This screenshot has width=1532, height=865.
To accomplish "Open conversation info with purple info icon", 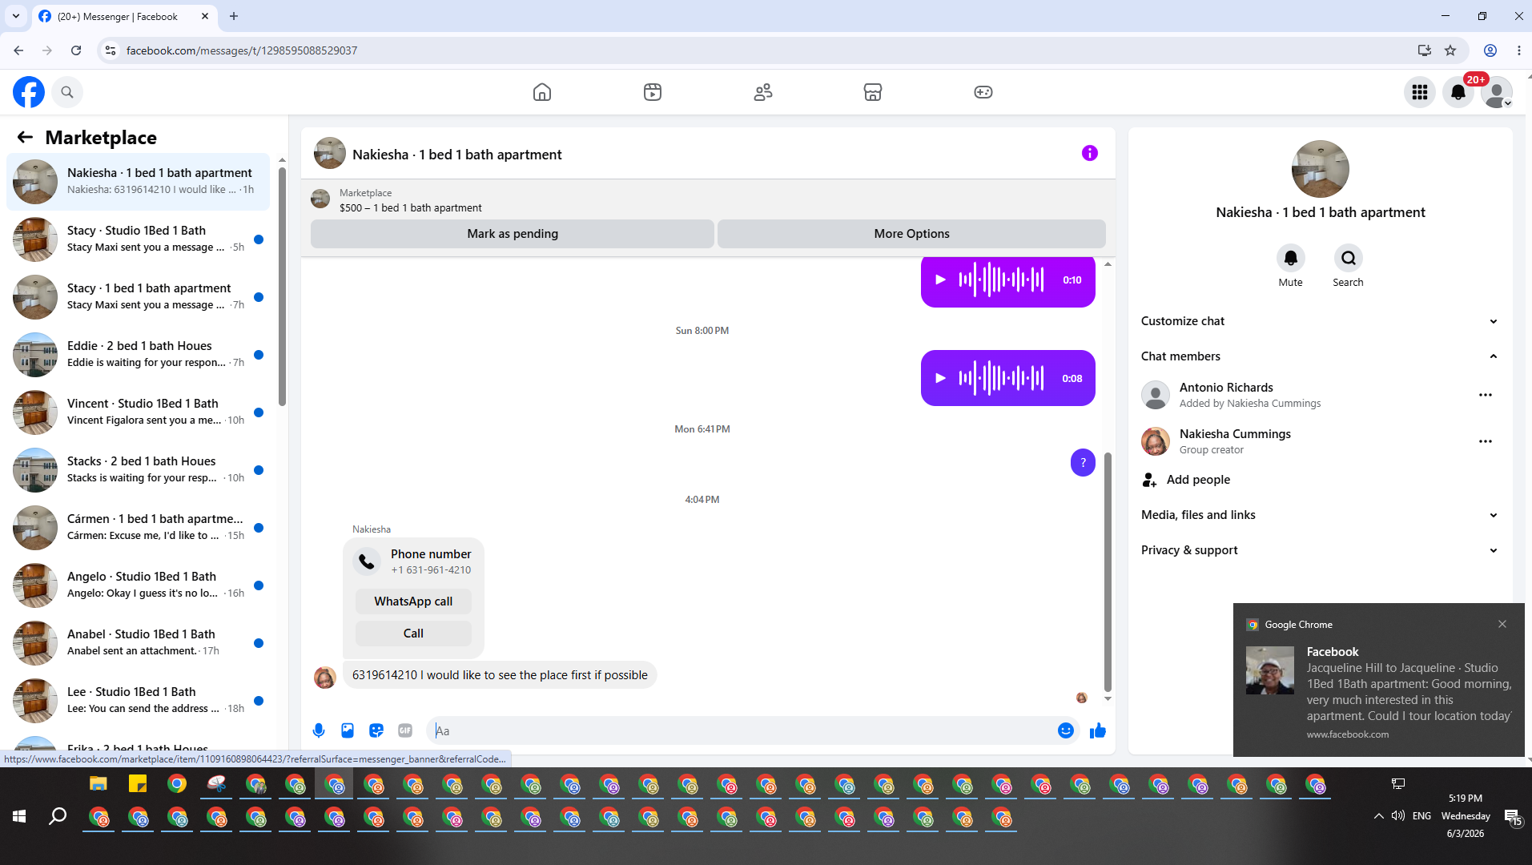I will (x=1090, y=153).
